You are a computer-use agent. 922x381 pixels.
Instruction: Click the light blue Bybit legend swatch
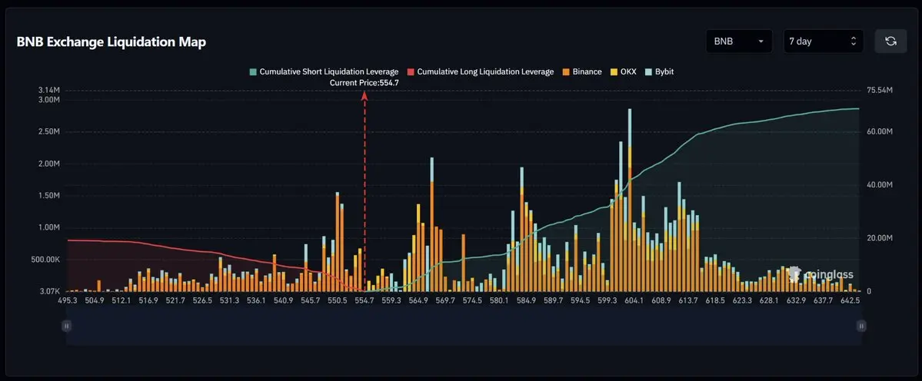pos(648,71)
